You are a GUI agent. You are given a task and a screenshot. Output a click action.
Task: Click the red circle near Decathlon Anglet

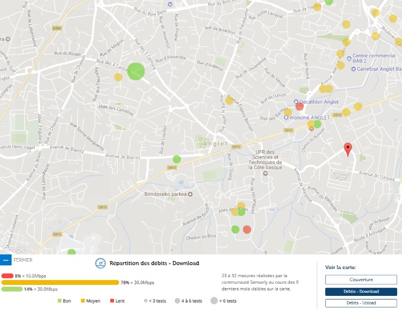(x=300, y=106)
